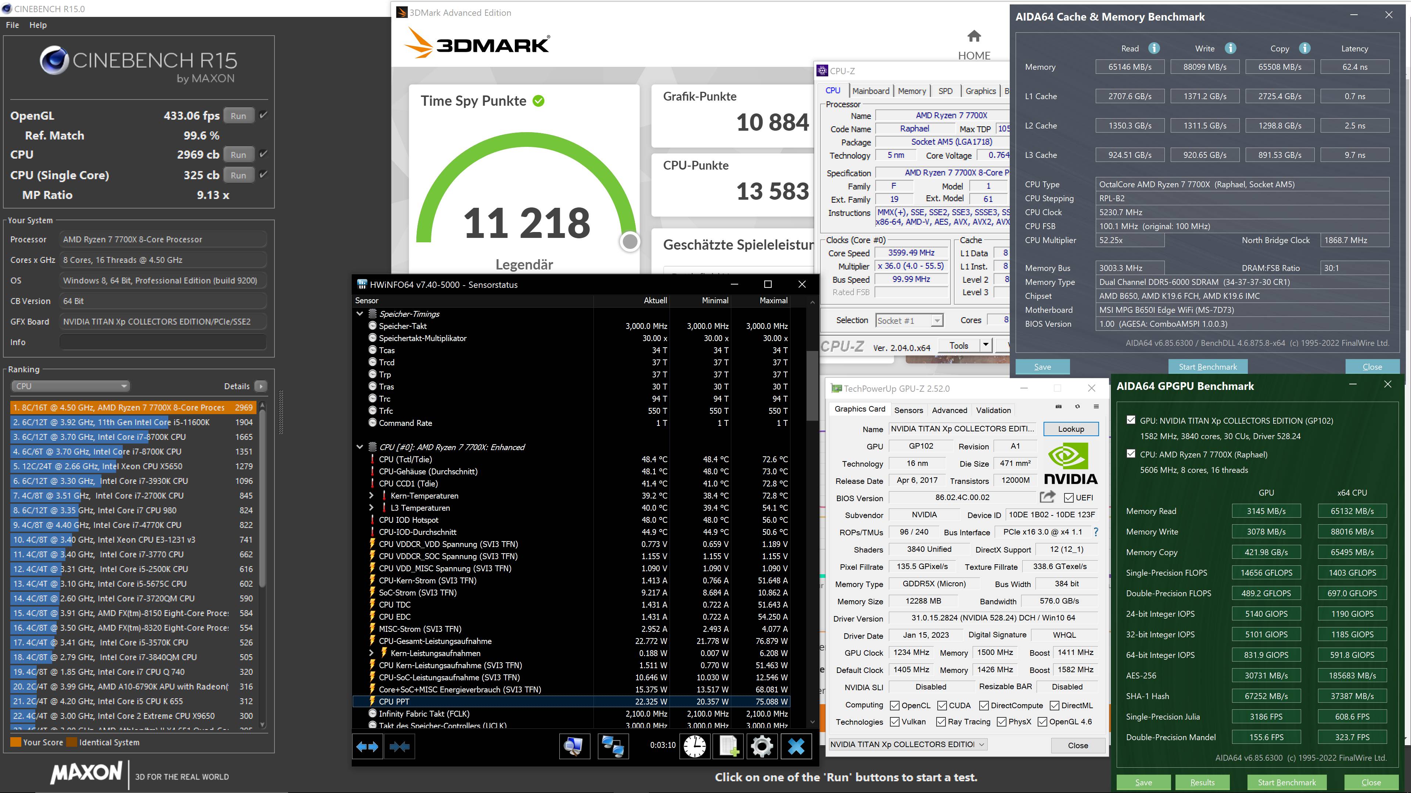1411x793 pixels.
Task: Click AIDA64 Write info icon
Action: 1230,48
